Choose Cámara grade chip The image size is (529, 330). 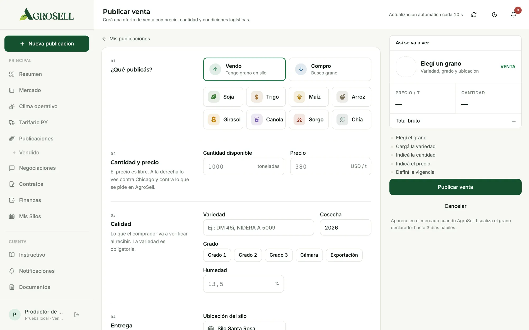click(x=309, y=255)
